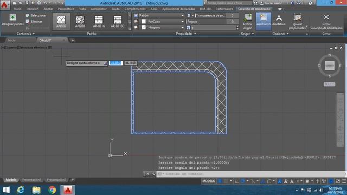The height and width of the screenshot is (195, 347).
Task: Click the PorCapa color swatch
Action: (144, 22)
